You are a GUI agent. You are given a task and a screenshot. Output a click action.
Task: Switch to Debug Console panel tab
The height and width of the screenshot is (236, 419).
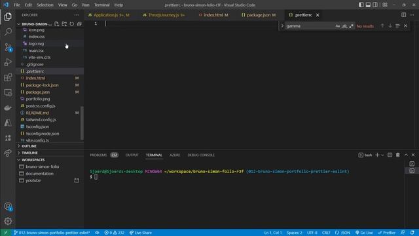click(x=201, y=155)
